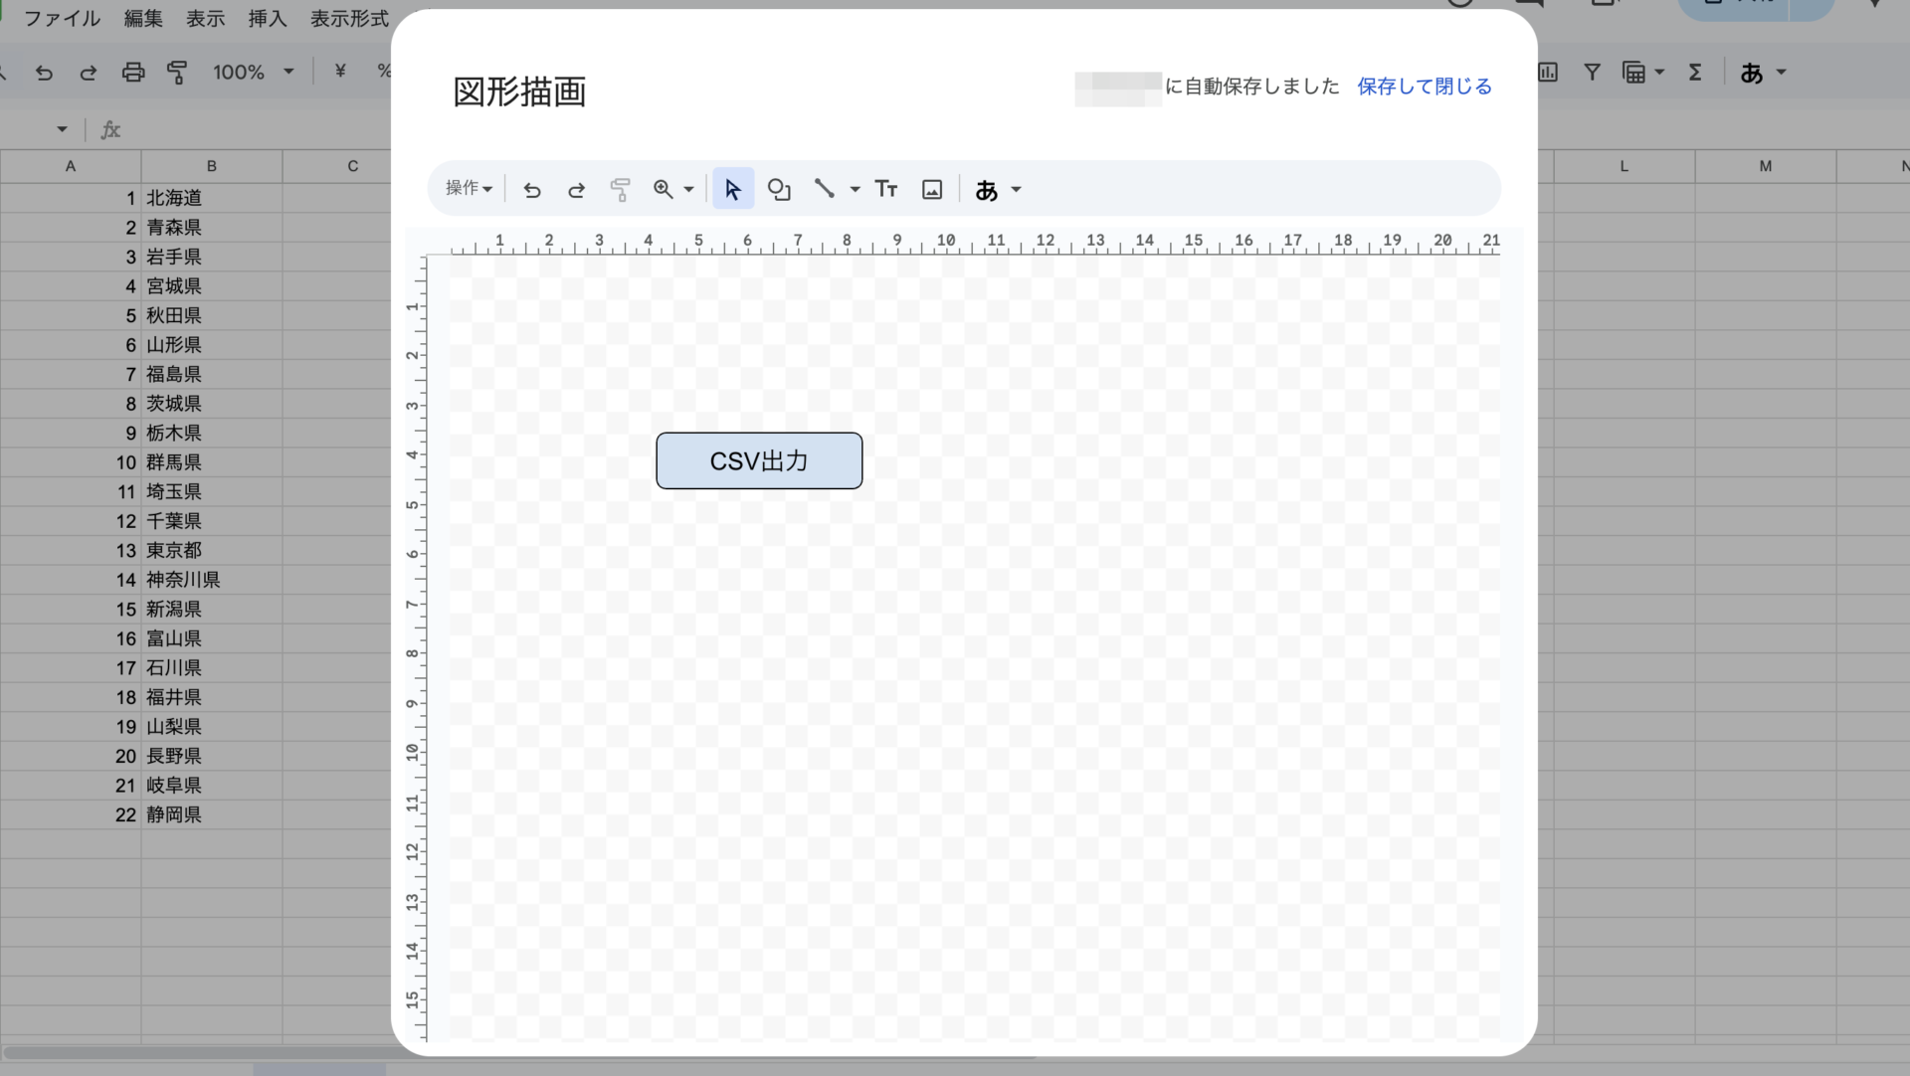1910x1076 pixels.
Task: Click undo in the drawing toolbar
Action: pyautogui.click(x=532, y=189)
